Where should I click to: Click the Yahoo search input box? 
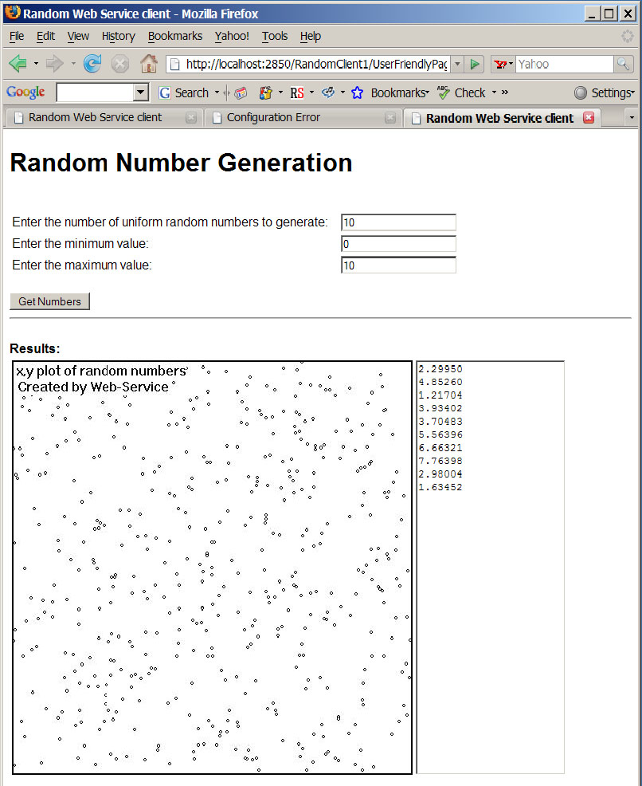pyautogui.click(x=565, y=64)
